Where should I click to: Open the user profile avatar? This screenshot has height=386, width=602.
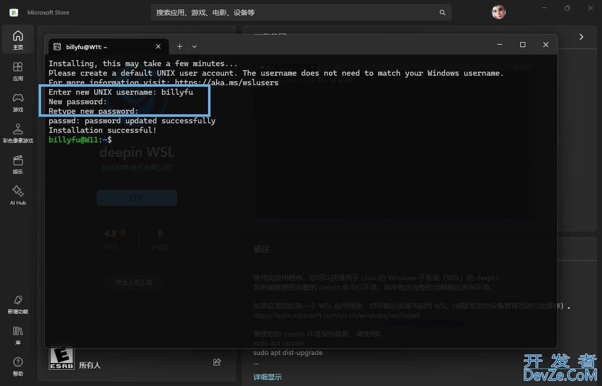(499, 12)
